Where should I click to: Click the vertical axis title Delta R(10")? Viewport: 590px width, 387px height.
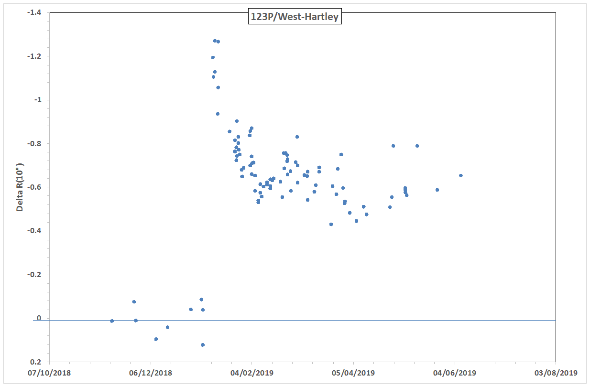20,186
